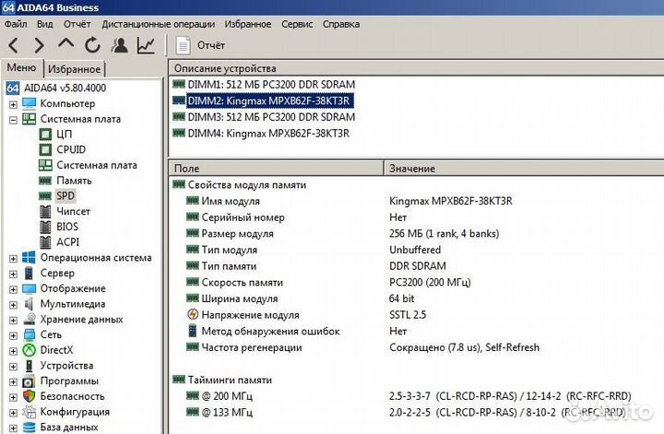Click the Хранение данных disk icon
The width and height of the screenshot is (664, 434).
[29, 319]
